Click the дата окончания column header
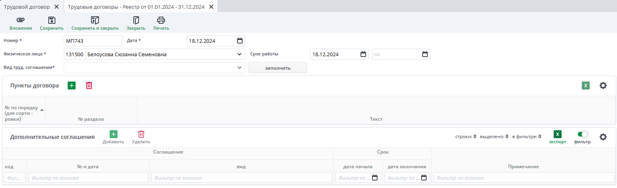Screen dimensions: 617x188 (407, 167)
